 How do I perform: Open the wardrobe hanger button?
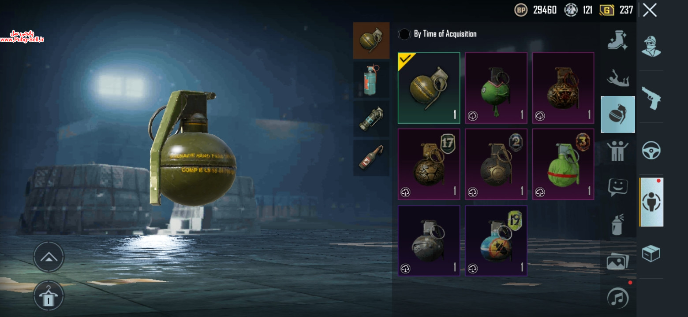coord(49,295)
